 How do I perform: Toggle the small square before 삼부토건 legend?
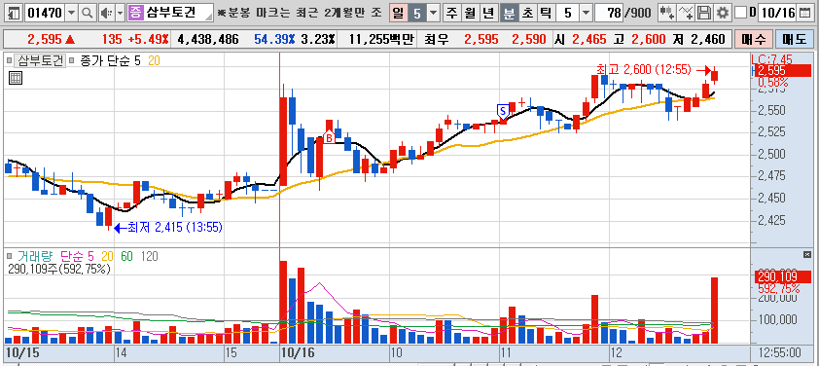click(9, 61)
